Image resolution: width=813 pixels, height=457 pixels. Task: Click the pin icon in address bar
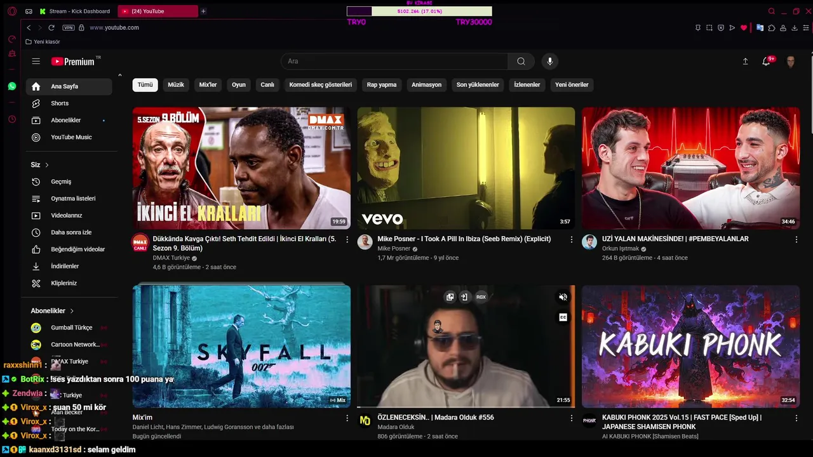[x=698, y=27]
